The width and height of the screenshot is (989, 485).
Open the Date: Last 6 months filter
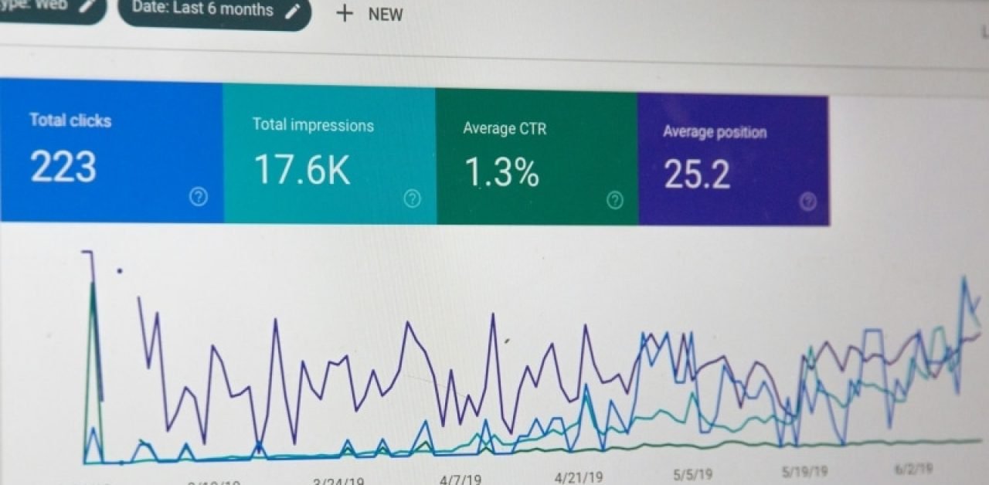(202, 10)
